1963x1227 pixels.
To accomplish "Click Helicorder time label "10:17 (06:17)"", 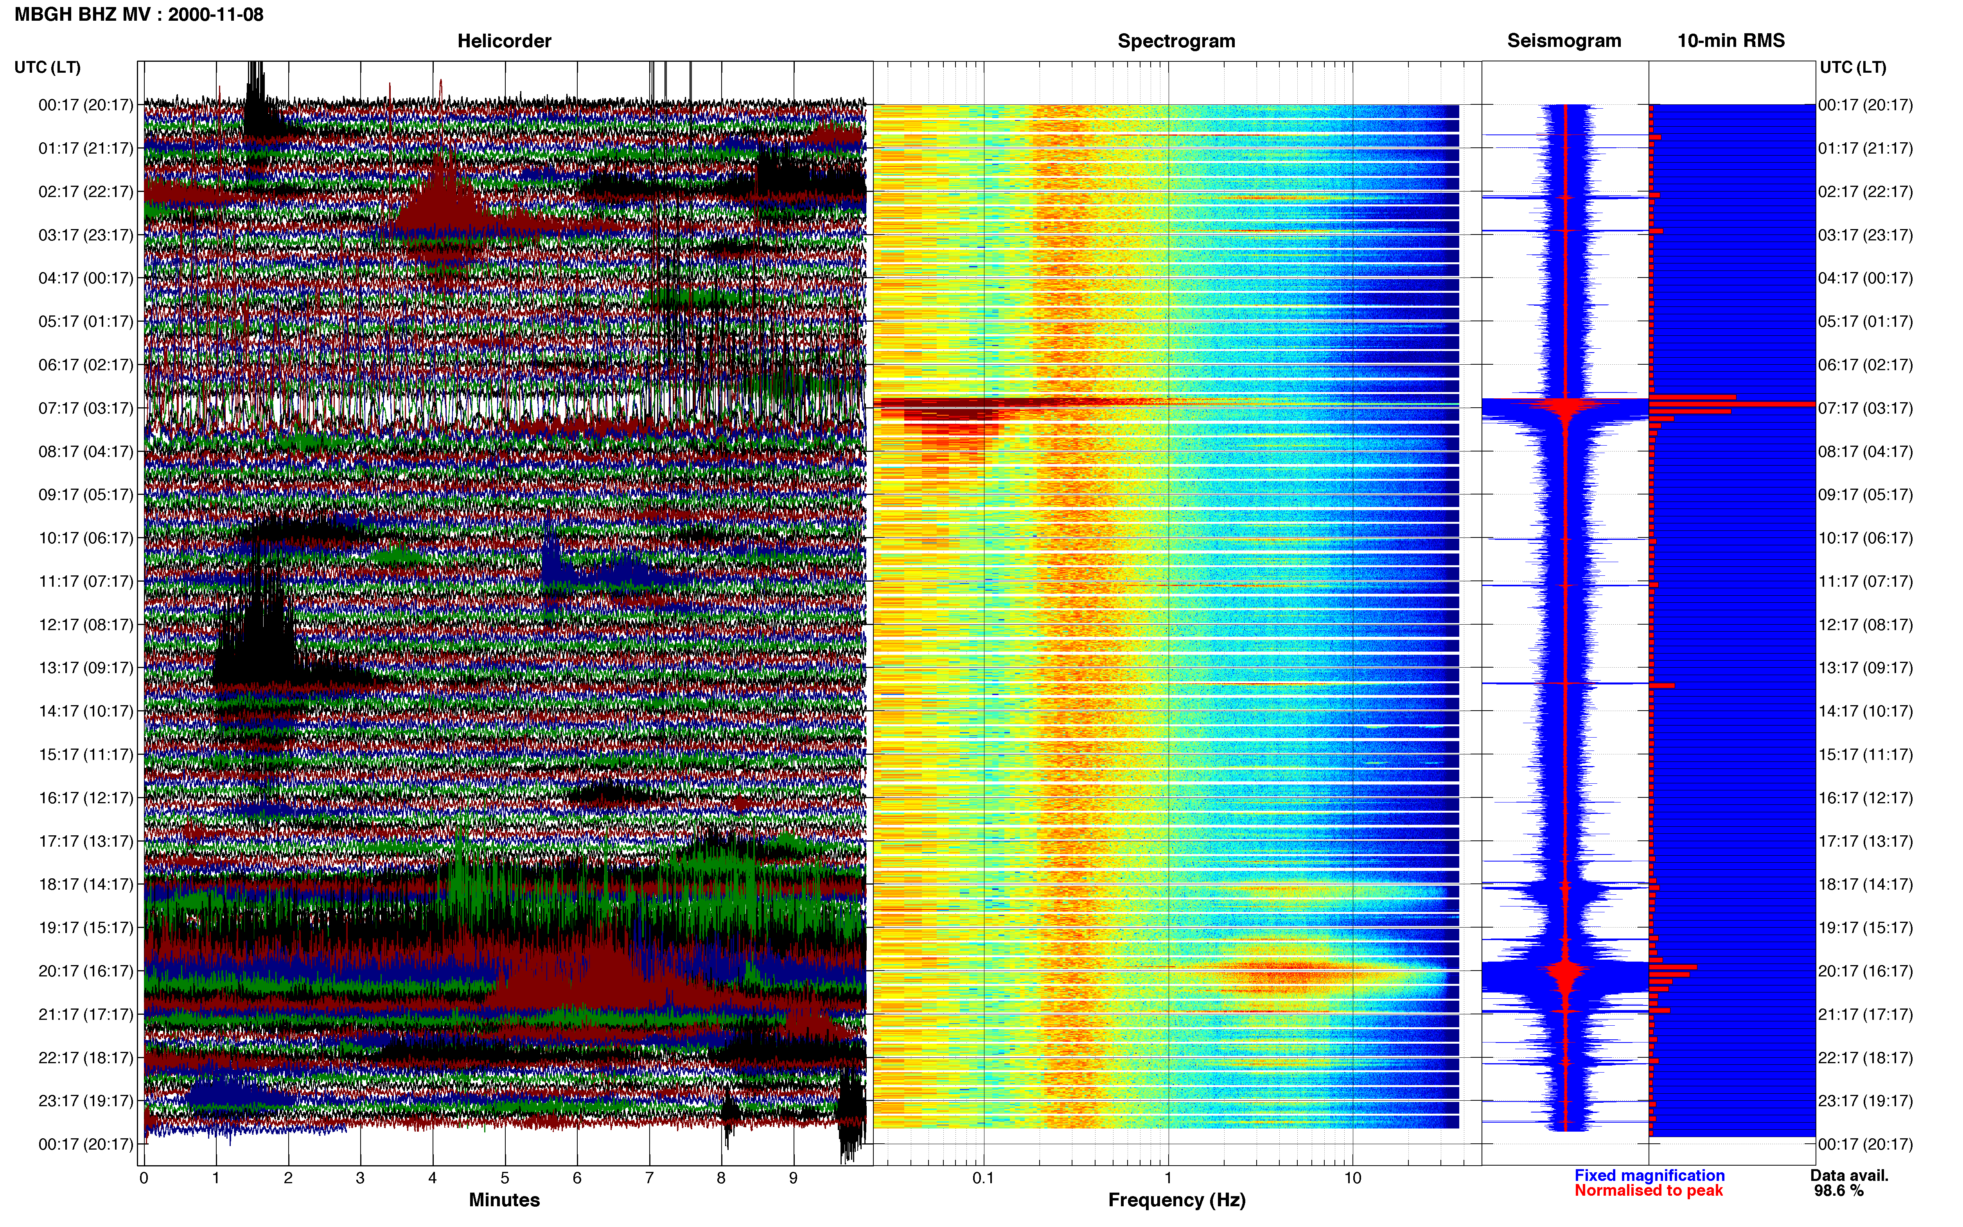I will coord(85,538).
